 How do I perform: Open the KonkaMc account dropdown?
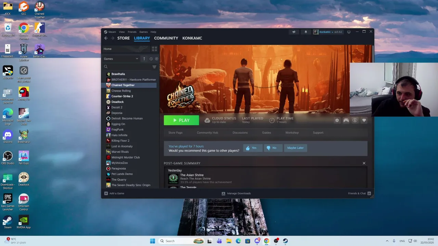[x=327, y=32]
